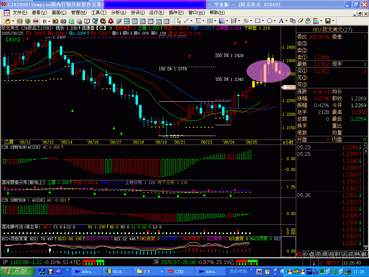Open the 插件(P) menu
This screenshot has height=277, width=369.
[x=176, y=13]
